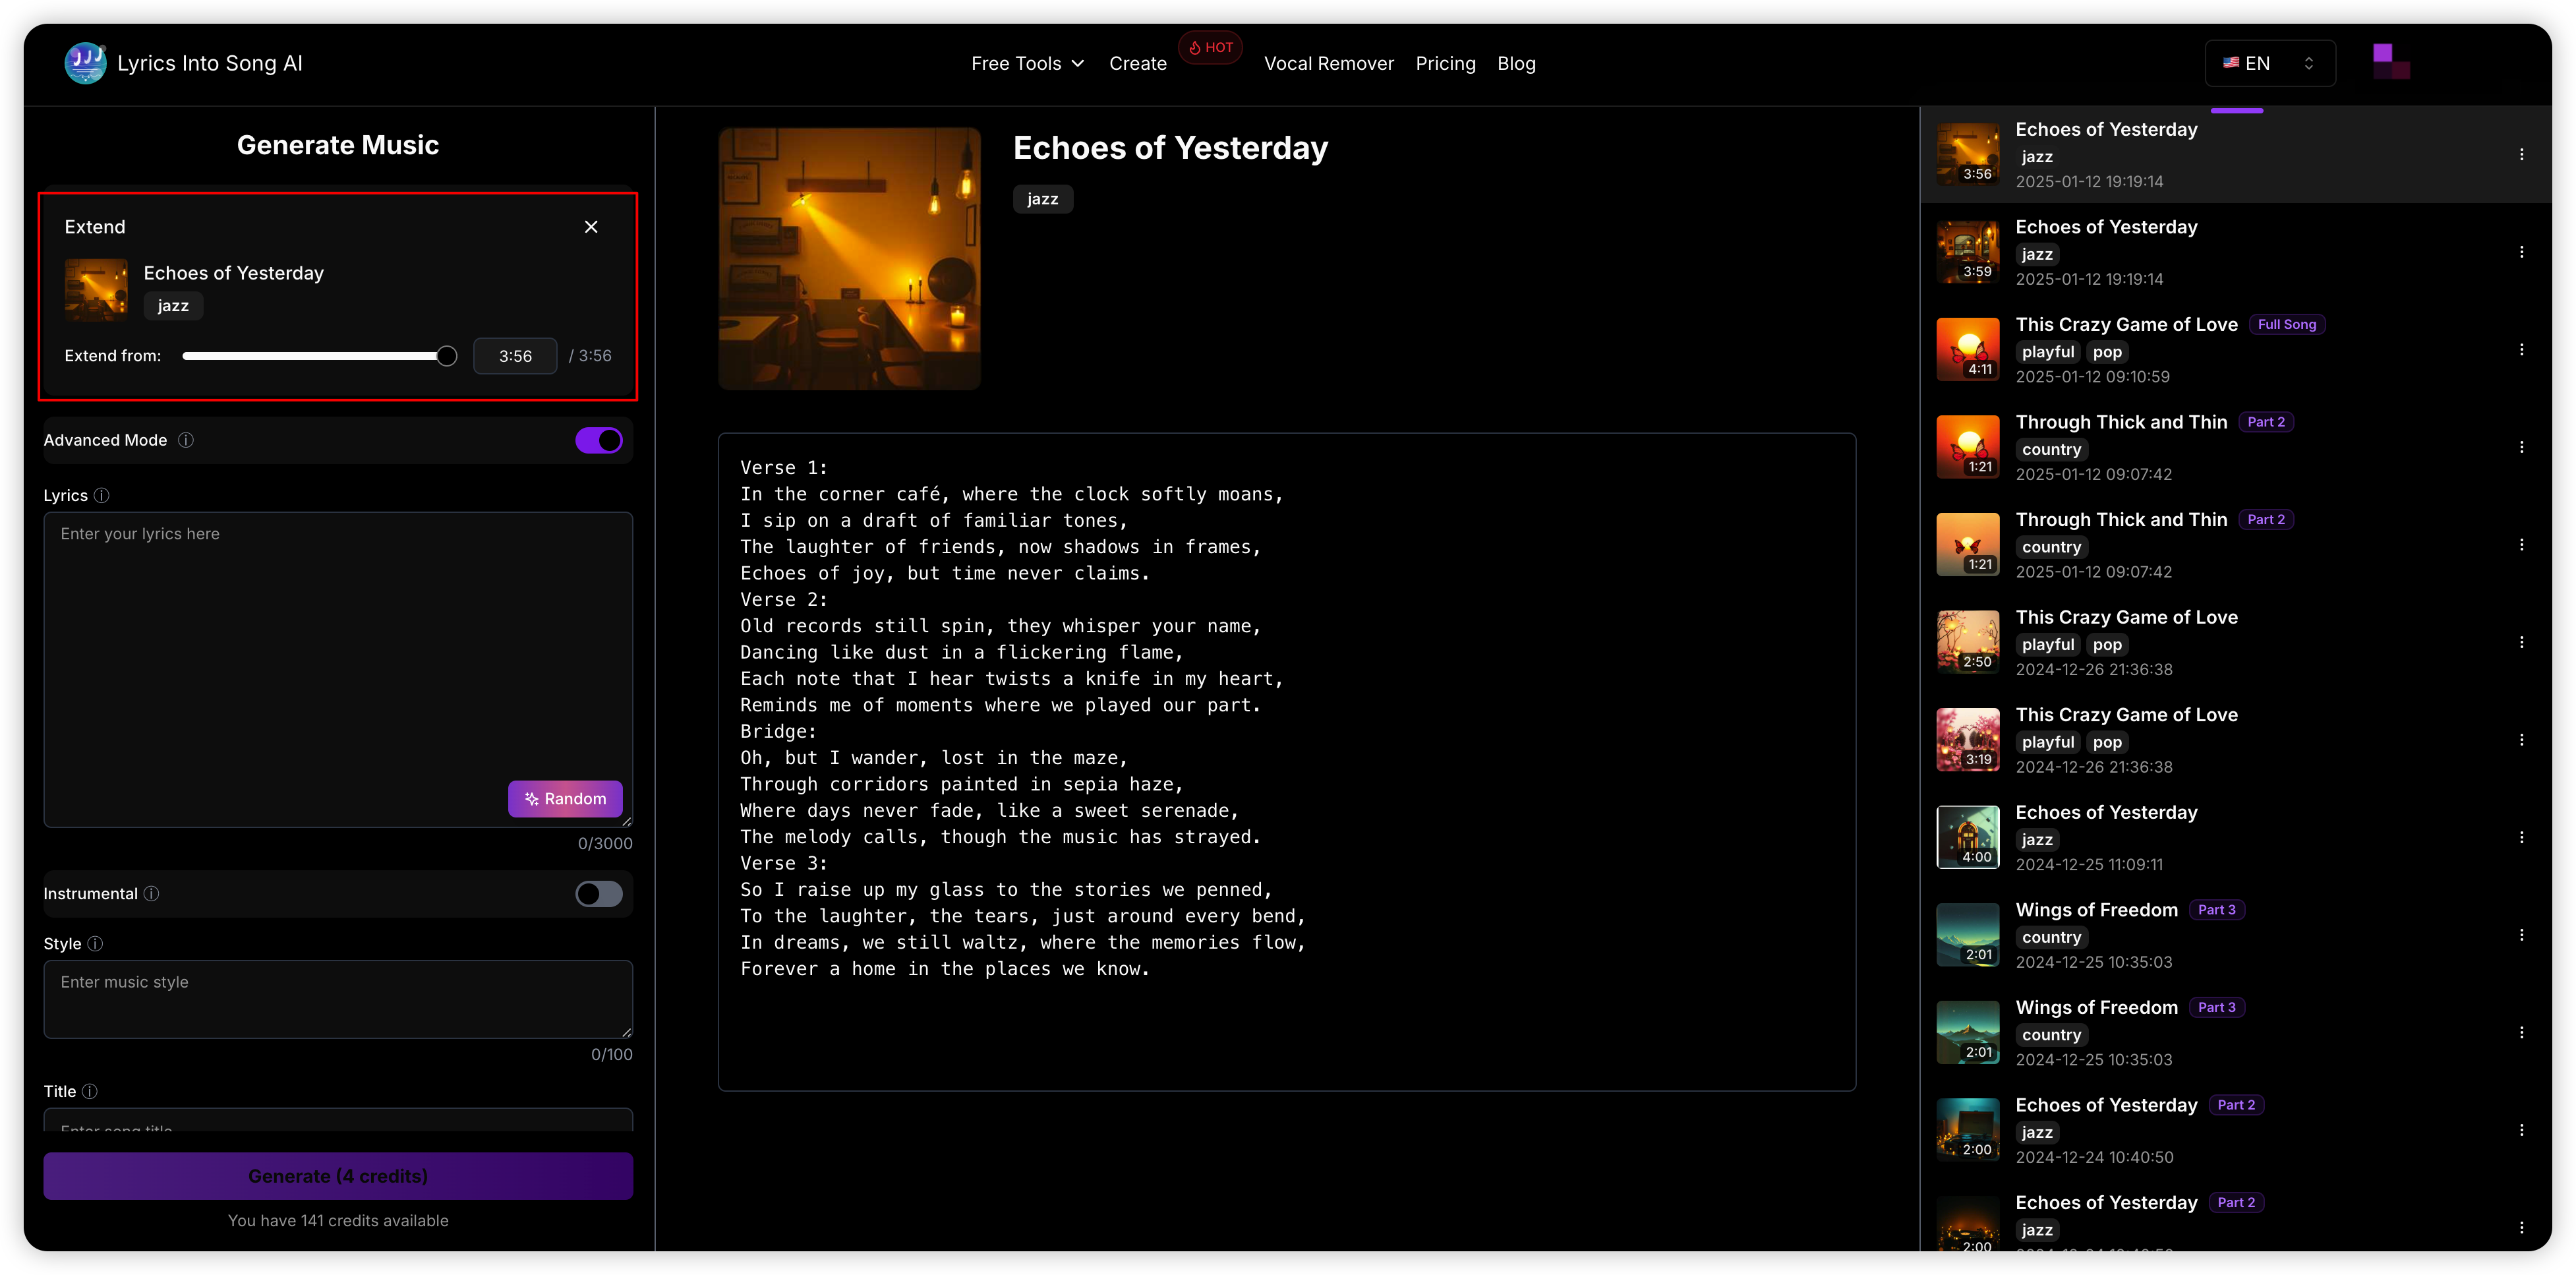Screen dimensions: 2576x1275
Task: Click the Style input field
Action: pos(337,999)
